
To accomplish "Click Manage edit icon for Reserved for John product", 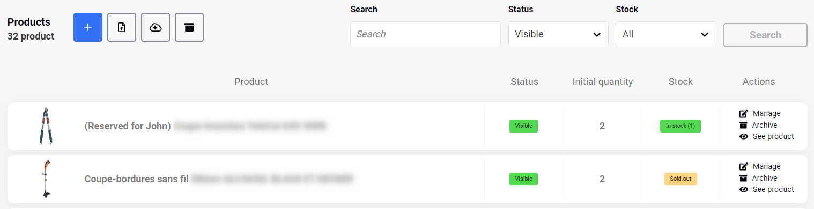I will (x=744, y=113).
